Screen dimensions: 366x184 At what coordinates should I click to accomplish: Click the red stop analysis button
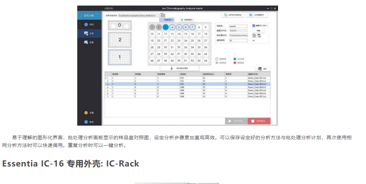coord(259,121)
